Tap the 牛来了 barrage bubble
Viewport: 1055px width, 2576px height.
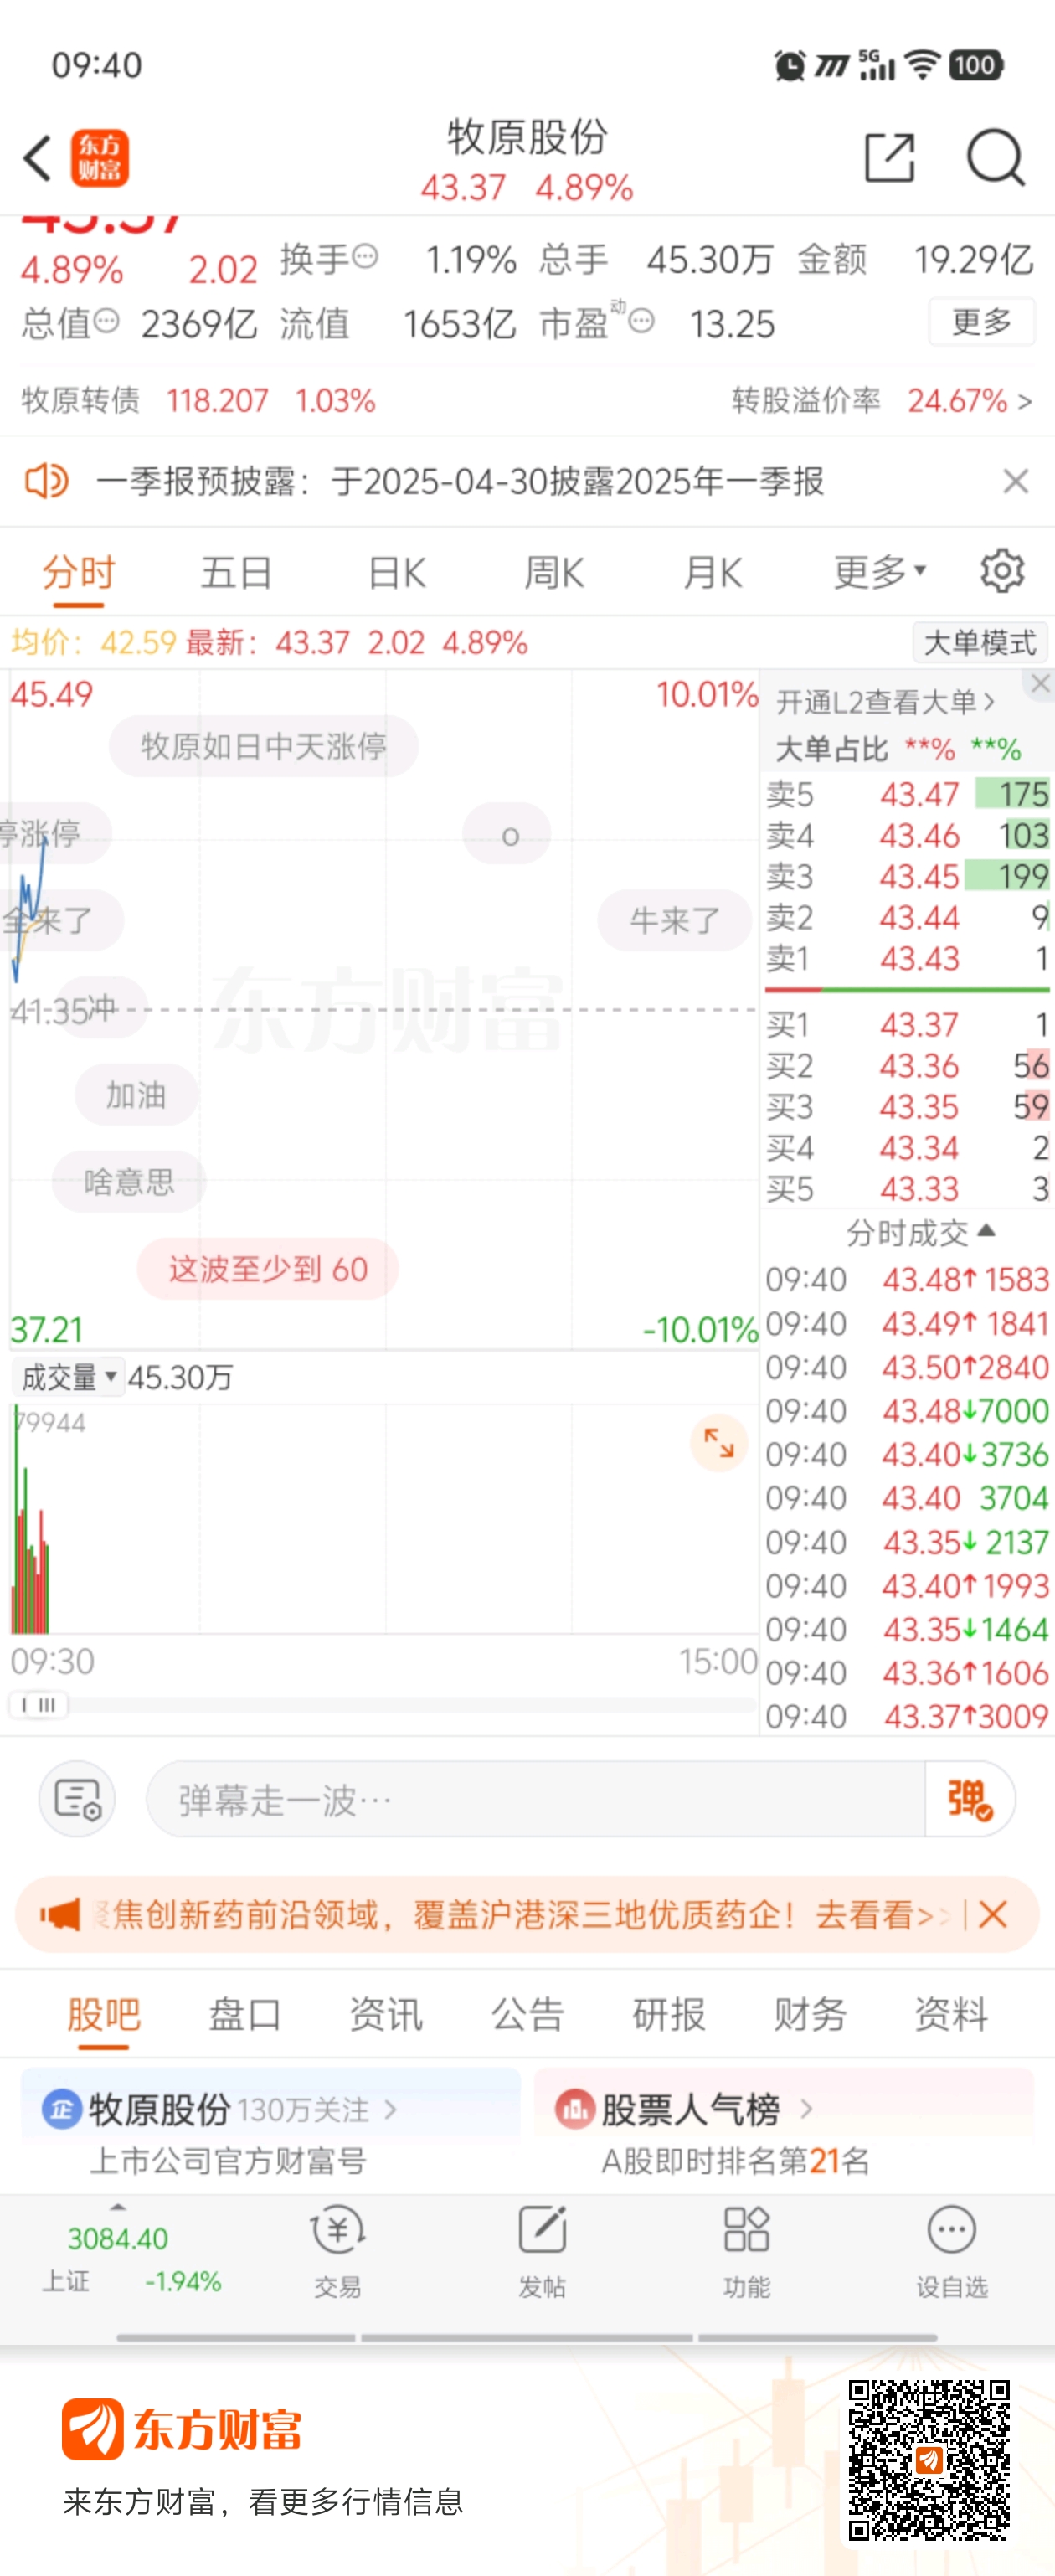(675, 920)
